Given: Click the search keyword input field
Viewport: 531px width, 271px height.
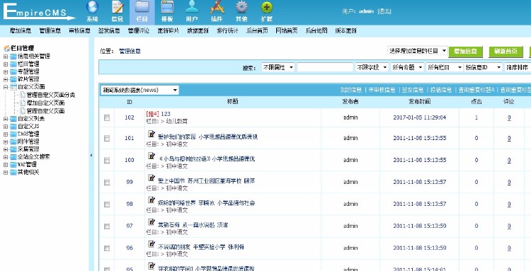Looking at the screenshot, I should (x=325, y=67).
